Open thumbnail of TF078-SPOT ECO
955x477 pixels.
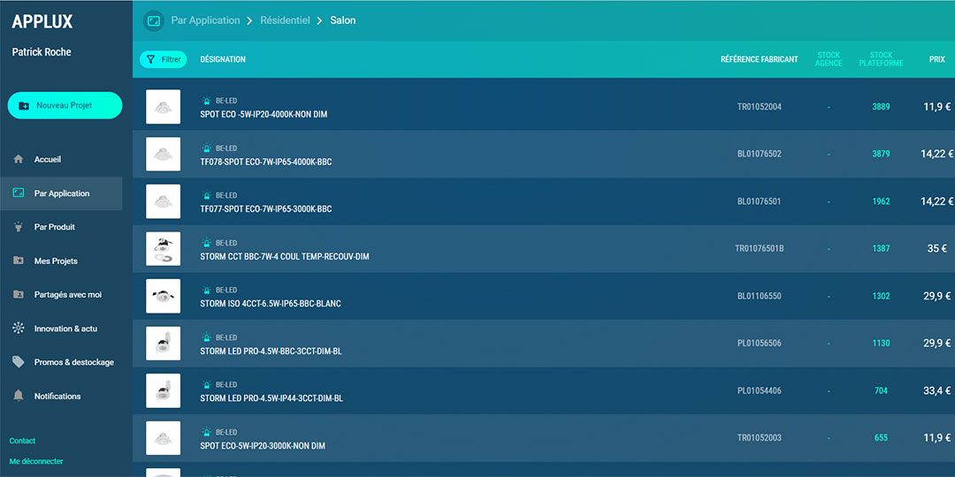pyautogui.click(x=164, y=154)
